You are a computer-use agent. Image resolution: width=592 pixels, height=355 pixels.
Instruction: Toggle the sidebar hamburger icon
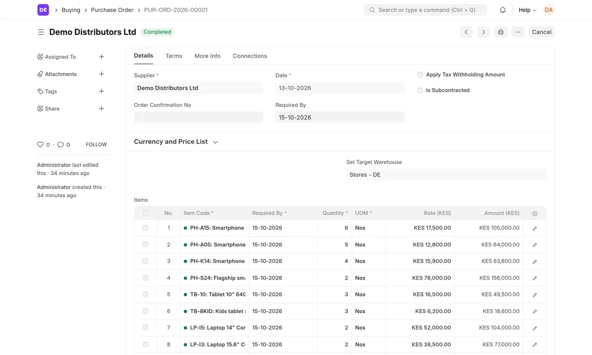pos(41,32)
